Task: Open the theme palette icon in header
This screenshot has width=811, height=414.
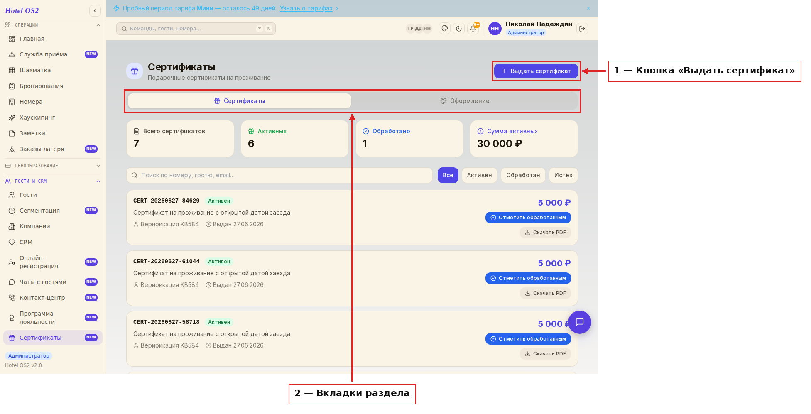Action: [445, 29]
